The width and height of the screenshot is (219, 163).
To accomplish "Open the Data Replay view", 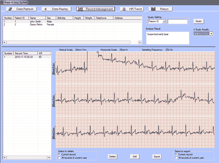I will point(57,9).
